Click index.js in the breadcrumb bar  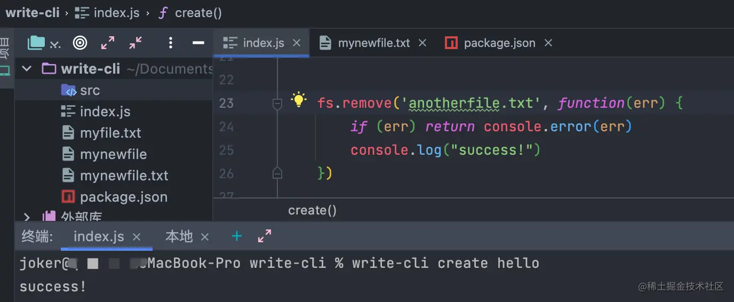(107, 13)
